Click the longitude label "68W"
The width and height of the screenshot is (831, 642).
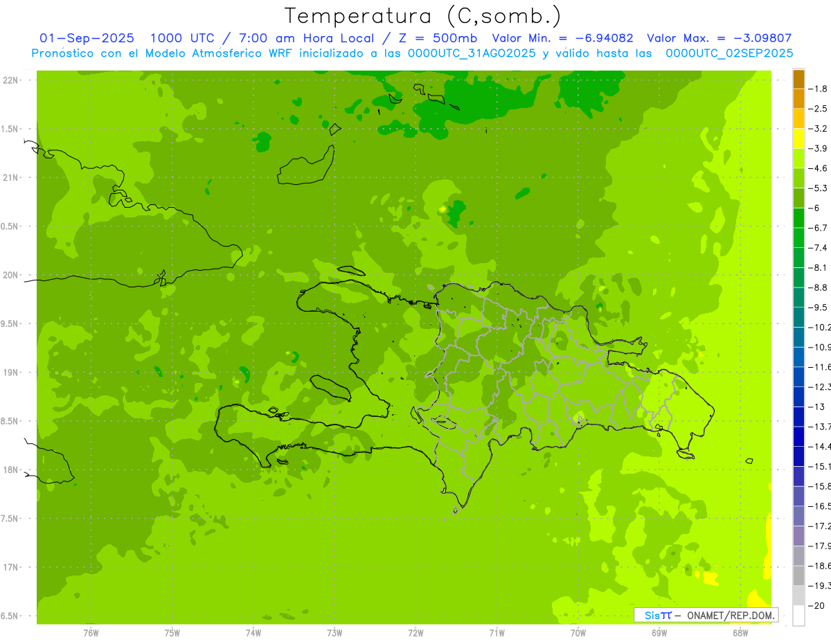740,632
